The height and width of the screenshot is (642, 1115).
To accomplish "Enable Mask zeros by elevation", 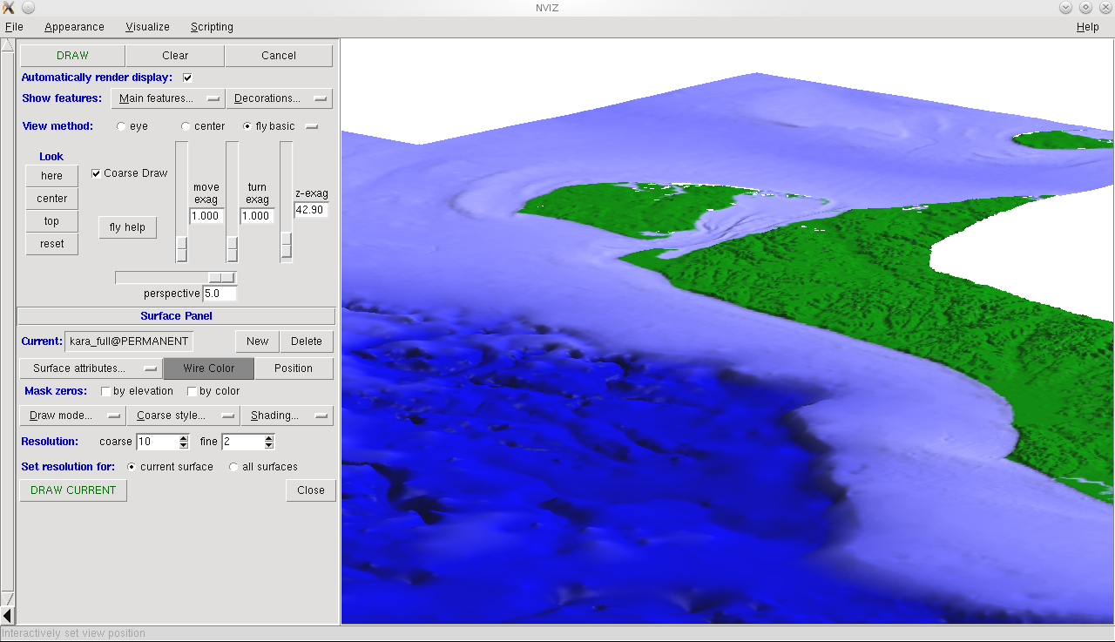I will pyautogui.click(x=105, y=392).
